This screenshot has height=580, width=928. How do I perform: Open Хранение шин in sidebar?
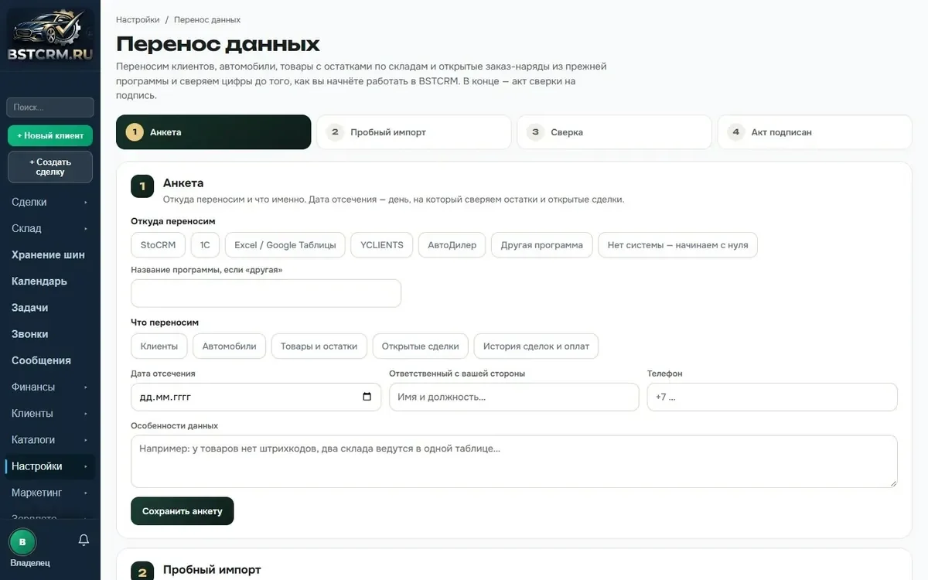49,254
